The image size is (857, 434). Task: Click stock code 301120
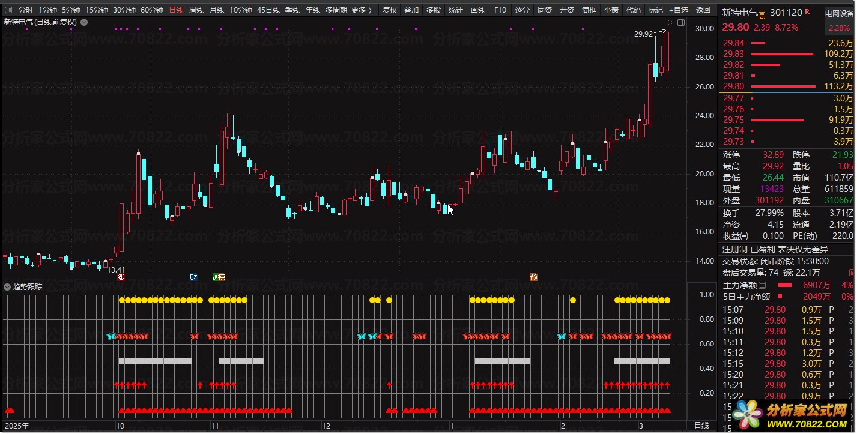point(786,13)
